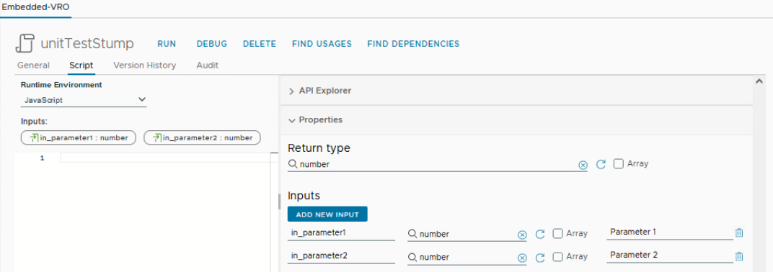Delete the Parameter 2 input row

click(739, 255)
